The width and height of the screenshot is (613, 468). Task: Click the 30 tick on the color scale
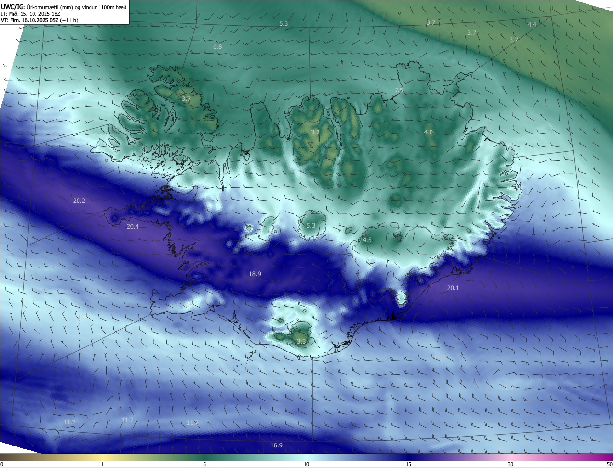511,465
